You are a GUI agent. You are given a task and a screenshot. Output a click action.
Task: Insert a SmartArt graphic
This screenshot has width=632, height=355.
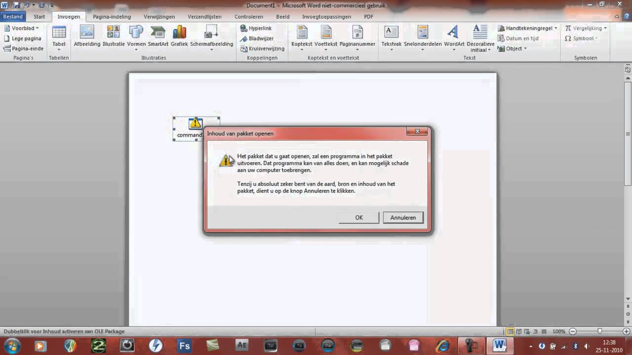tap(158, 36)
